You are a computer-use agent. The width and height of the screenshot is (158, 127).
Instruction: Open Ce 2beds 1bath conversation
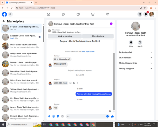click(21, 100)
